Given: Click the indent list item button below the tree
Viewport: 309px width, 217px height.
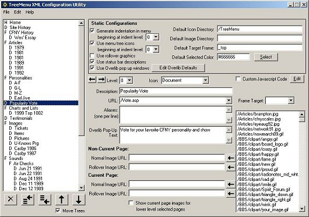Looking at the screenshot, I should 45,199.
